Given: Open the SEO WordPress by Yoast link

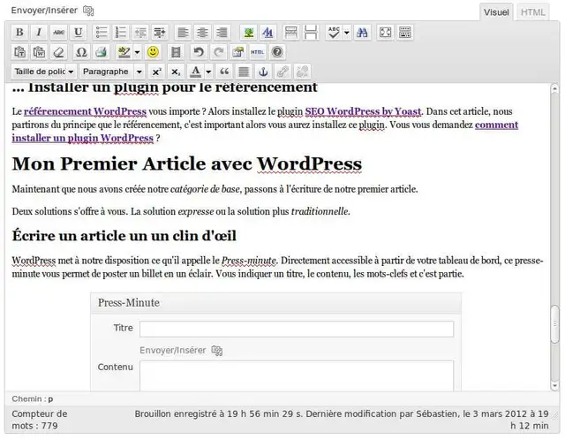Looking at the screenshot, I should [x=363, y=111].
